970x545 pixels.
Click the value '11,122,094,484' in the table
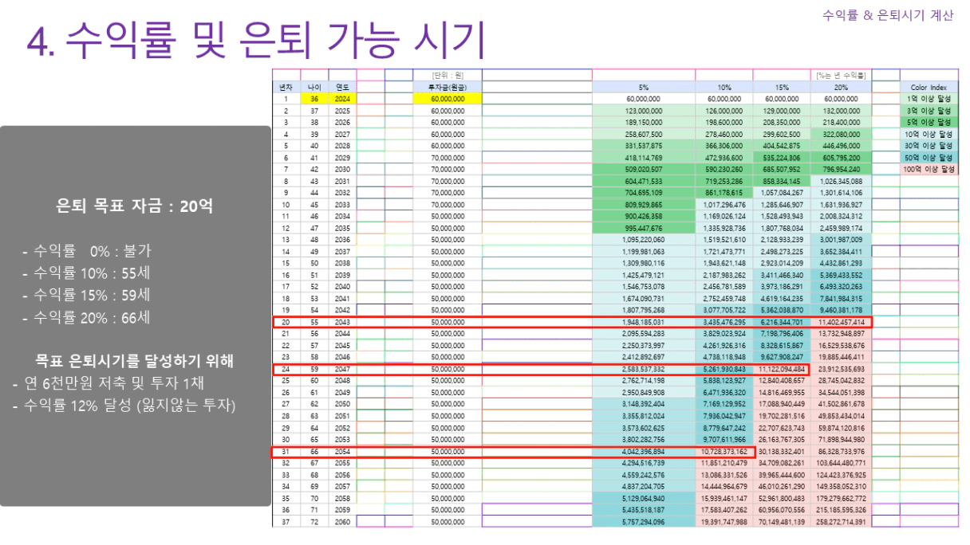(x=782, y=370)
